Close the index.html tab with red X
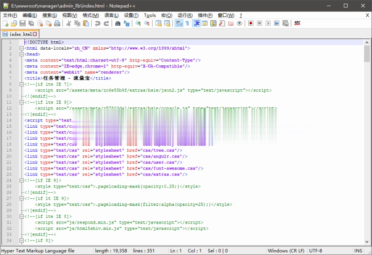 [x=35, y=34]
